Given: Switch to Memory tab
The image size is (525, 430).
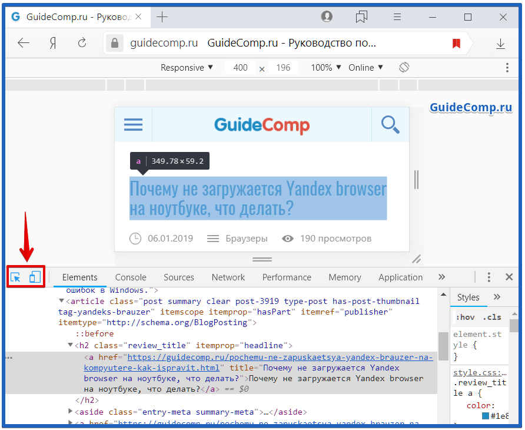Looking at the screenshot, I should 345,277.
